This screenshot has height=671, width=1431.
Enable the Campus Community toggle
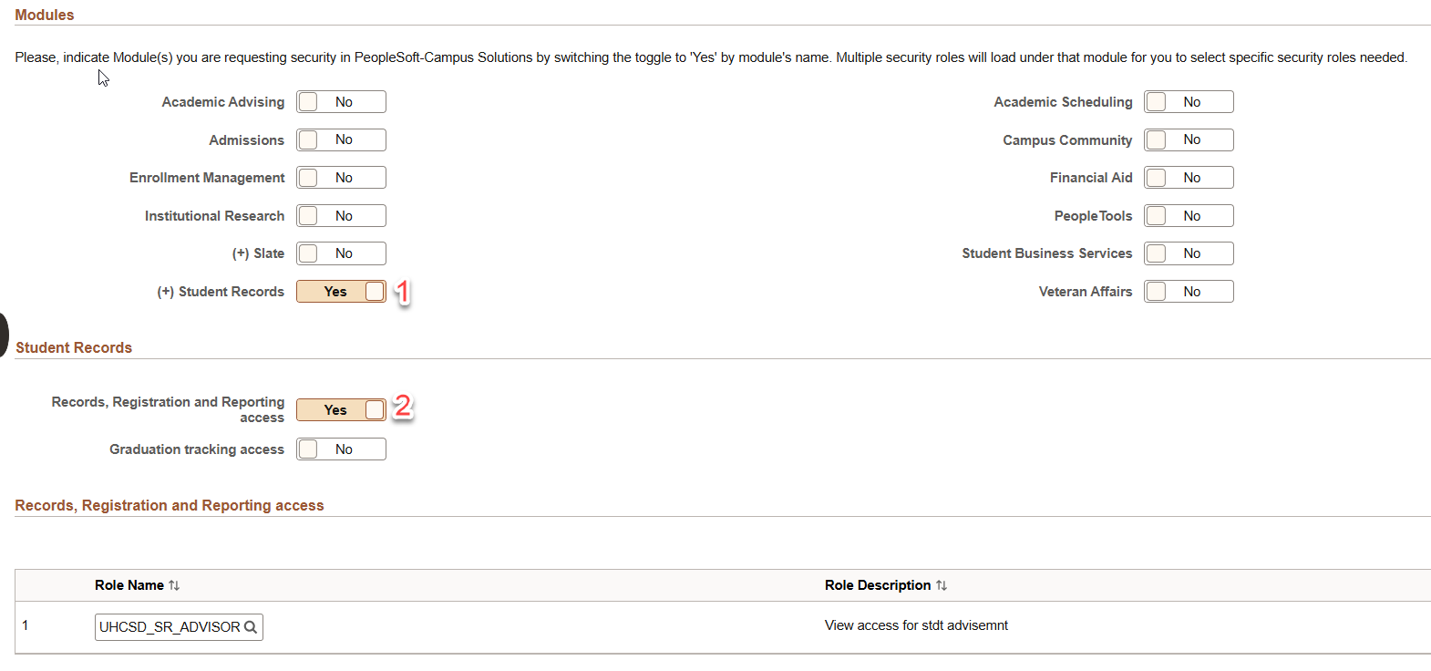(x=1189, y=139)
